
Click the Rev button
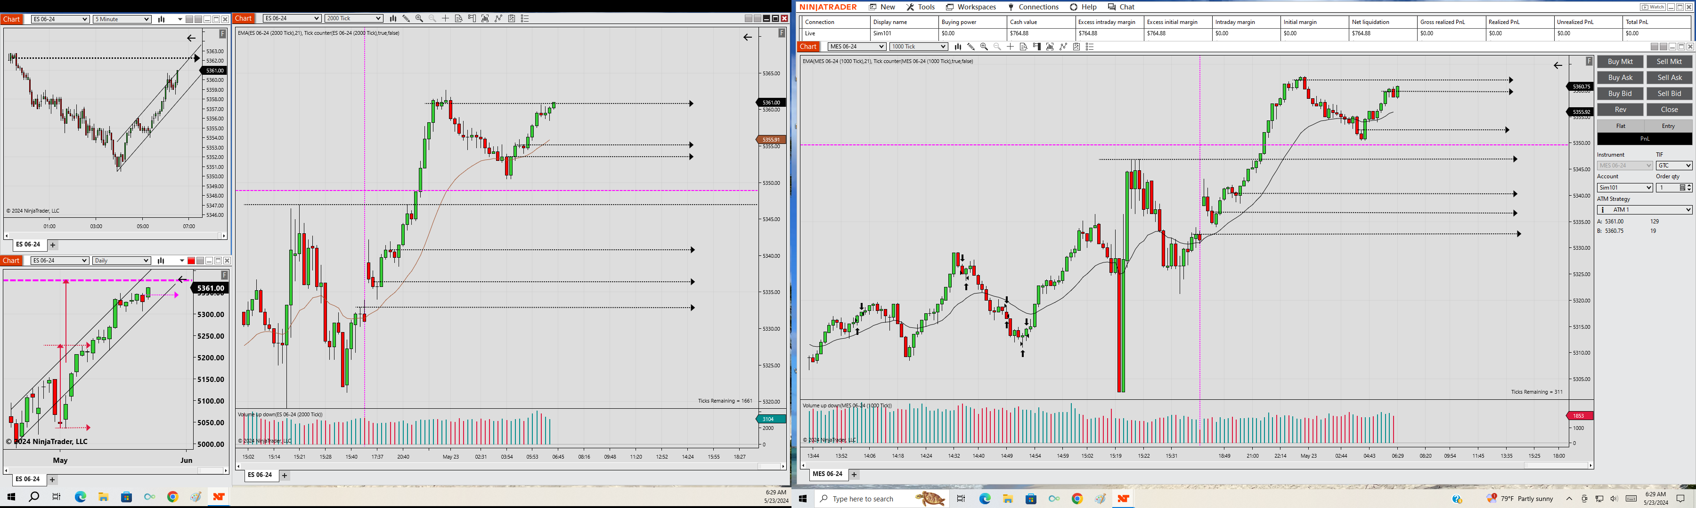pyautogui.click(x=1620, y=110)
